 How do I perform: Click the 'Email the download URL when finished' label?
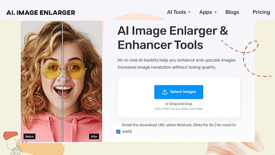tap(179, 125)
